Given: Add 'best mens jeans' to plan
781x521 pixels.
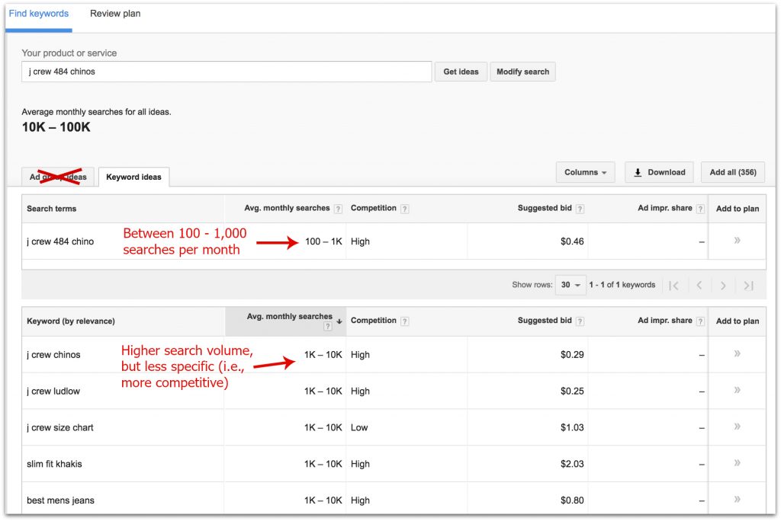Looking at the screenshot, I should (x=738, y=499).
